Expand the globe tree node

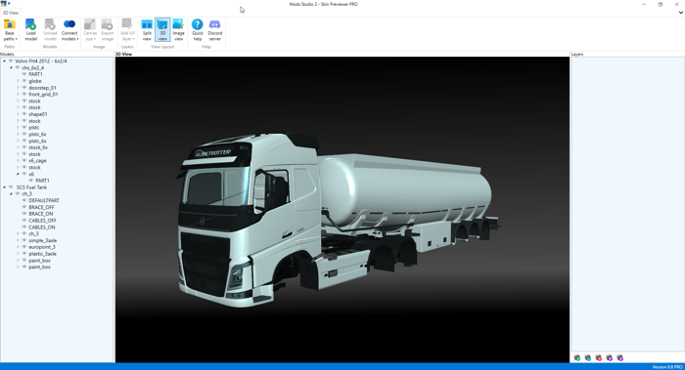[18, 81]
